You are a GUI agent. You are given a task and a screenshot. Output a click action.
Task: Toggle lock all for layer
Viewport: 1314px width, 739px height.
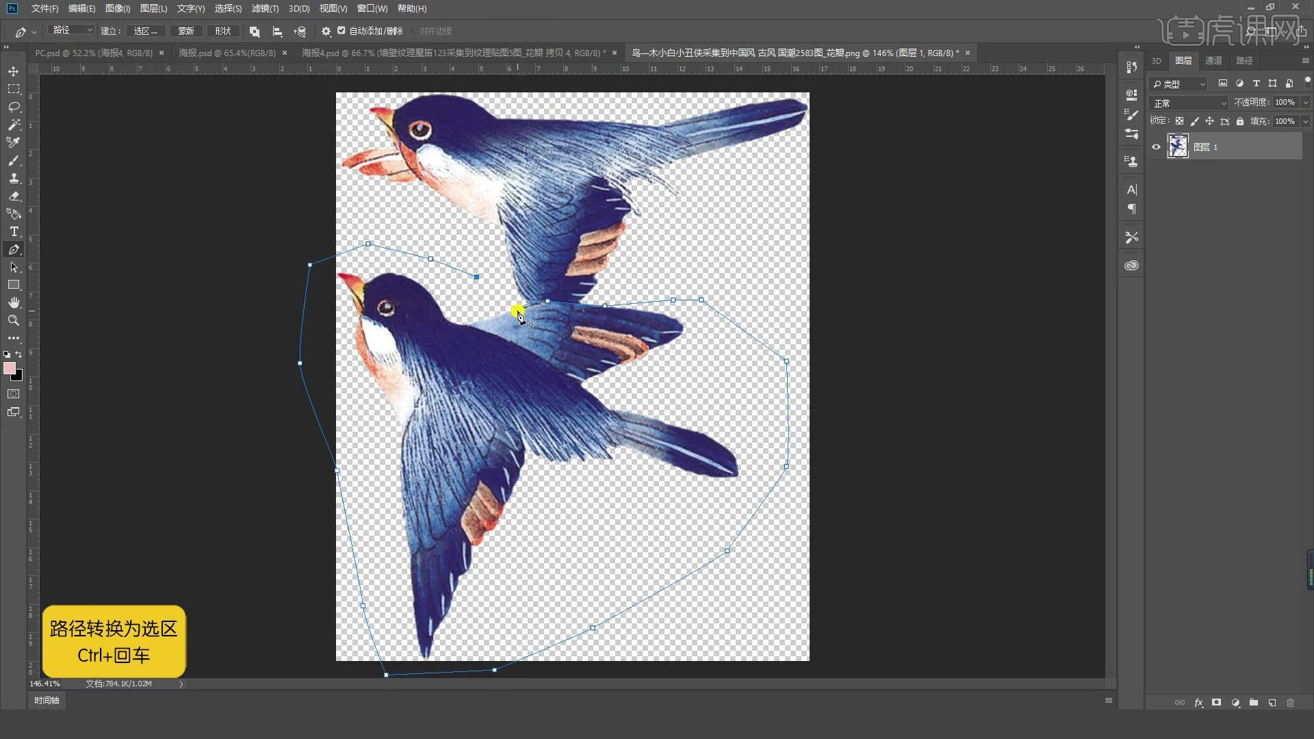click(x=1240, y=121)
